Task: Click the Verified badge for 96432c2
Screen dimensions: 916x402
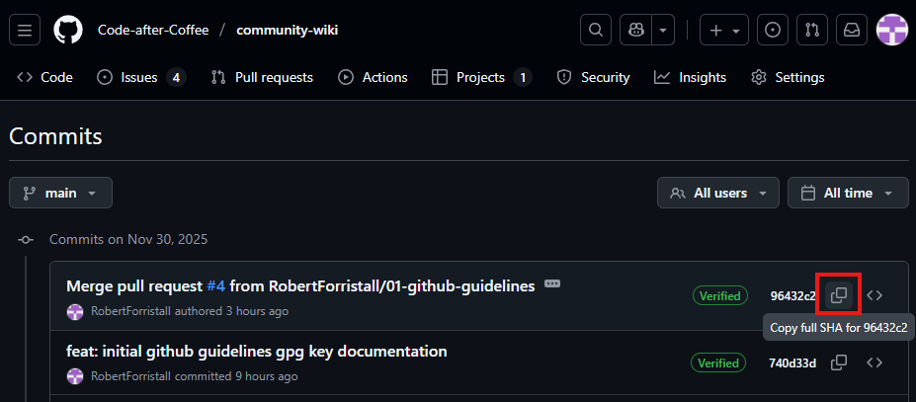Action: point(720,296)
